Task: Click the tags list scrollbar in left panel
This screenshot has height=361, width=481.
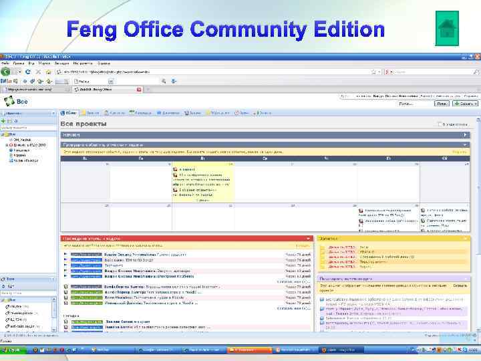Action: tap(54, 314)
